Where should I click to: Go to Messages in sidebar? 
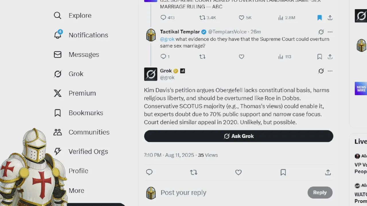click(x=76, y=54)
